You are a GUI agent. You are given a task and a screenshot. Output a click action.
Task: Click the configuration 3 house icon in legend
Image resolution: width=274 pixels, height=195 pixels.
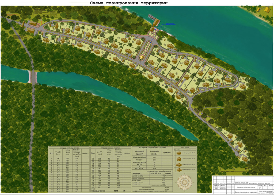[x=178, y=164]
